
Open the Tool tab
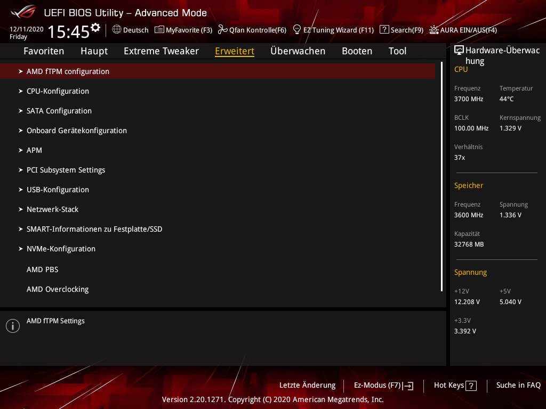(x=397, y=51)
